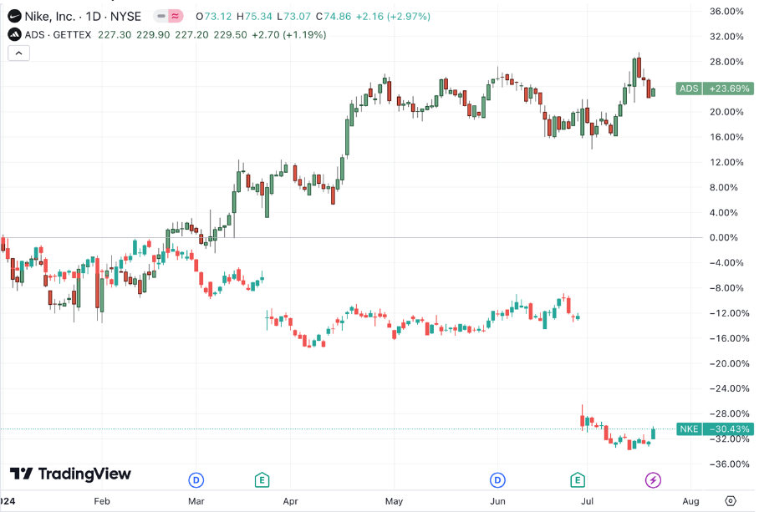759x512 pixels.
Task: Toggle the gray dash market status pill
Action: point(161,16)
